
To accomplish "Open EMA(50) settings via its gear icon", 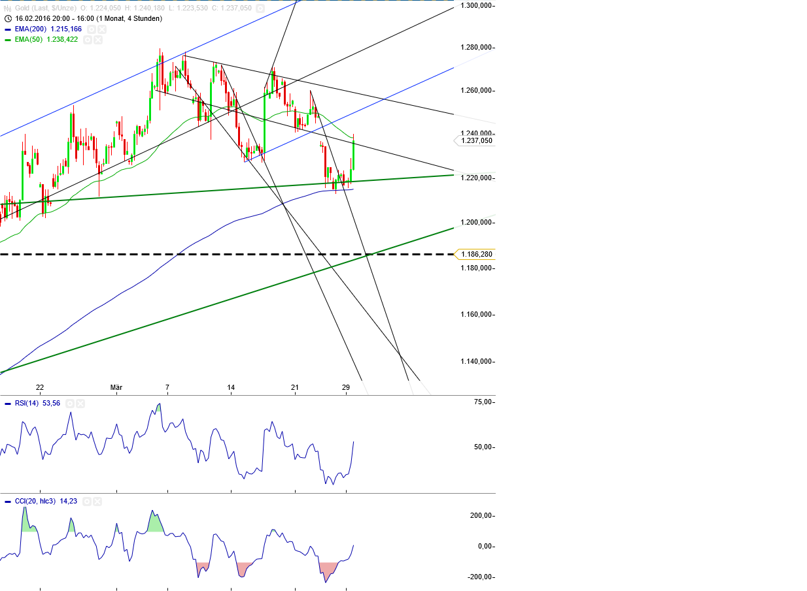I will pos(88,40).
